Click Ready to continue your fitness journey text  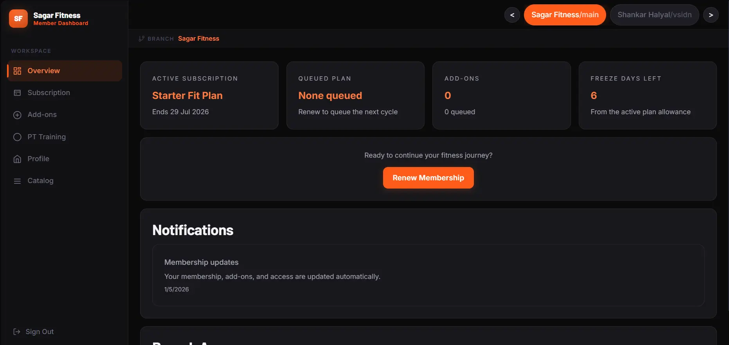[428, 155]
